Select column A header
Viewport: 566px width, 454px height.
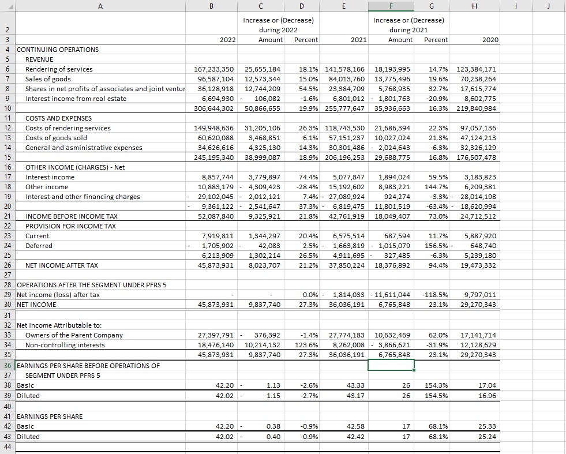(100, 6)
